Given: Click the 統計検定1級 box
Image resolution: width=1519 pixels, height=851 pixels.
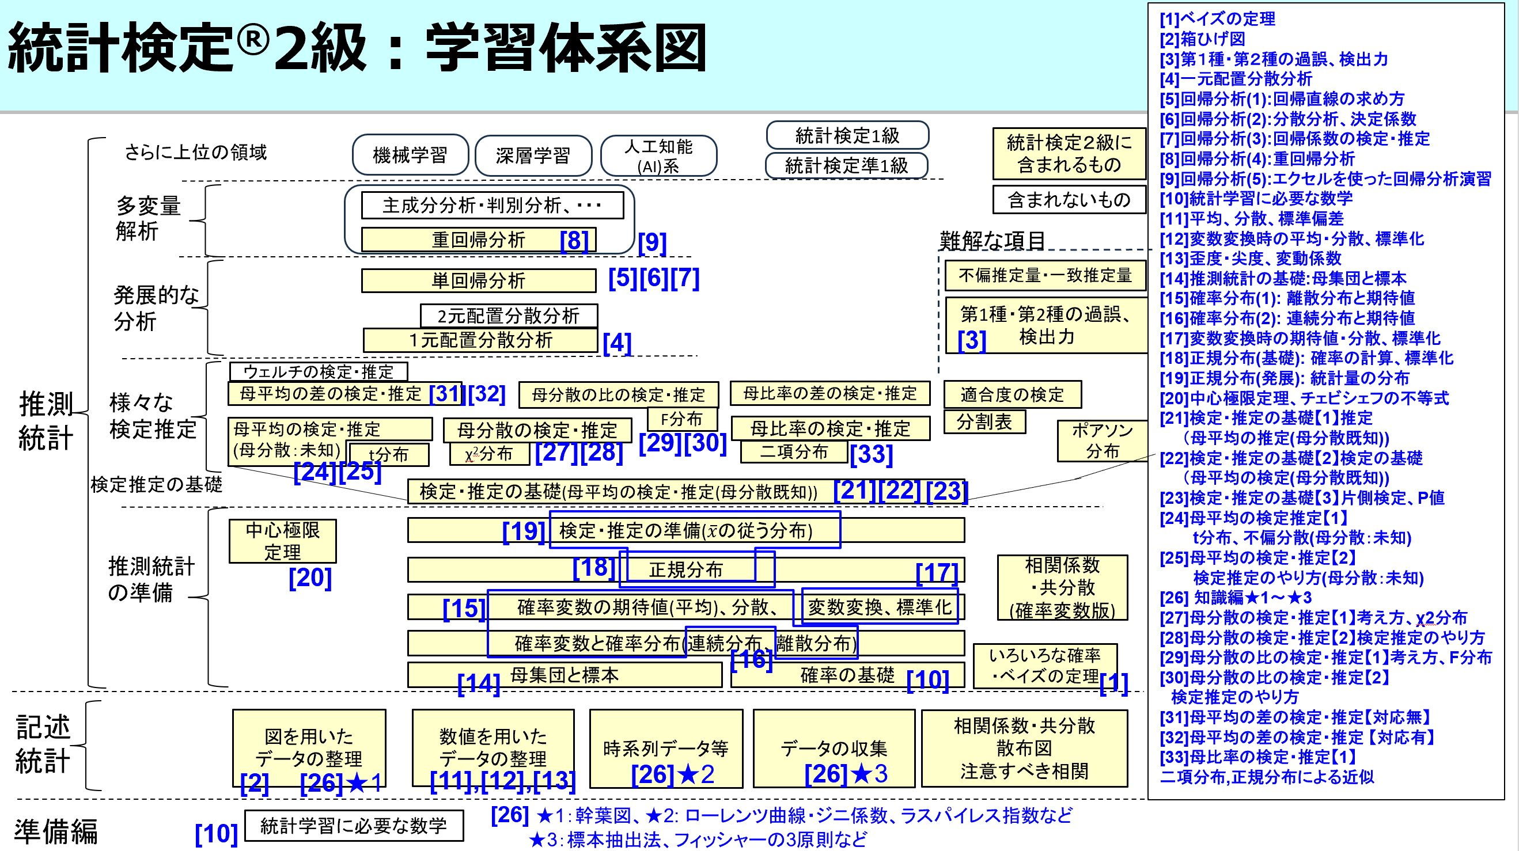Looking at the screenshot, I should tap(847, 135).
